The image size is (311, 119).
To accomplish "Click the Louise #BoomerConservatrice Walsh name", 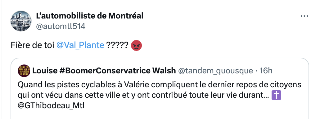I will pos(104,71).
